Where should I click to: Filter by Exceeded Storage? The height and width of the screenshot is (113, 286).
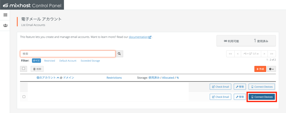(90, 61)
